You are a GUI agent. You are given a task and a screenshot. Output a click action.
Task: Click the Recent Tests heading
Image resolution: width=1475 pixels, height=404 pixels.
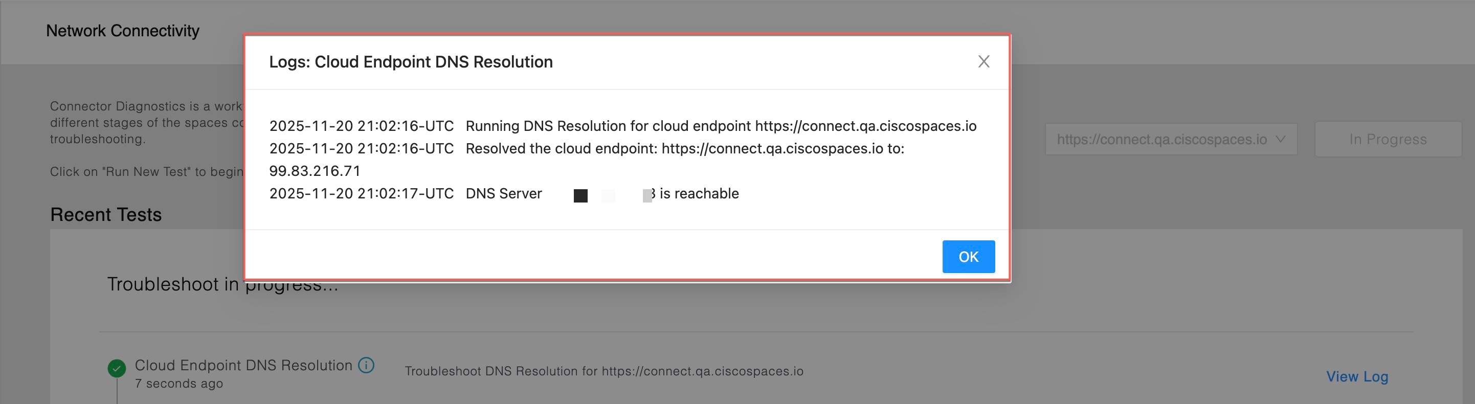[106, 215]
